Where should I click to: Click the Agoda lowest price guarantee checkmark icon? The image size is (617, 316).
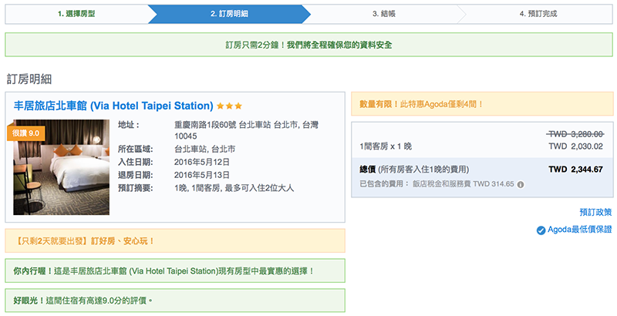coord(541,230)
